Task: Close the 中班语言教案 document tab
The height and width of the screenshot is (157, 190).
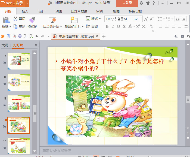Action: 97,36
